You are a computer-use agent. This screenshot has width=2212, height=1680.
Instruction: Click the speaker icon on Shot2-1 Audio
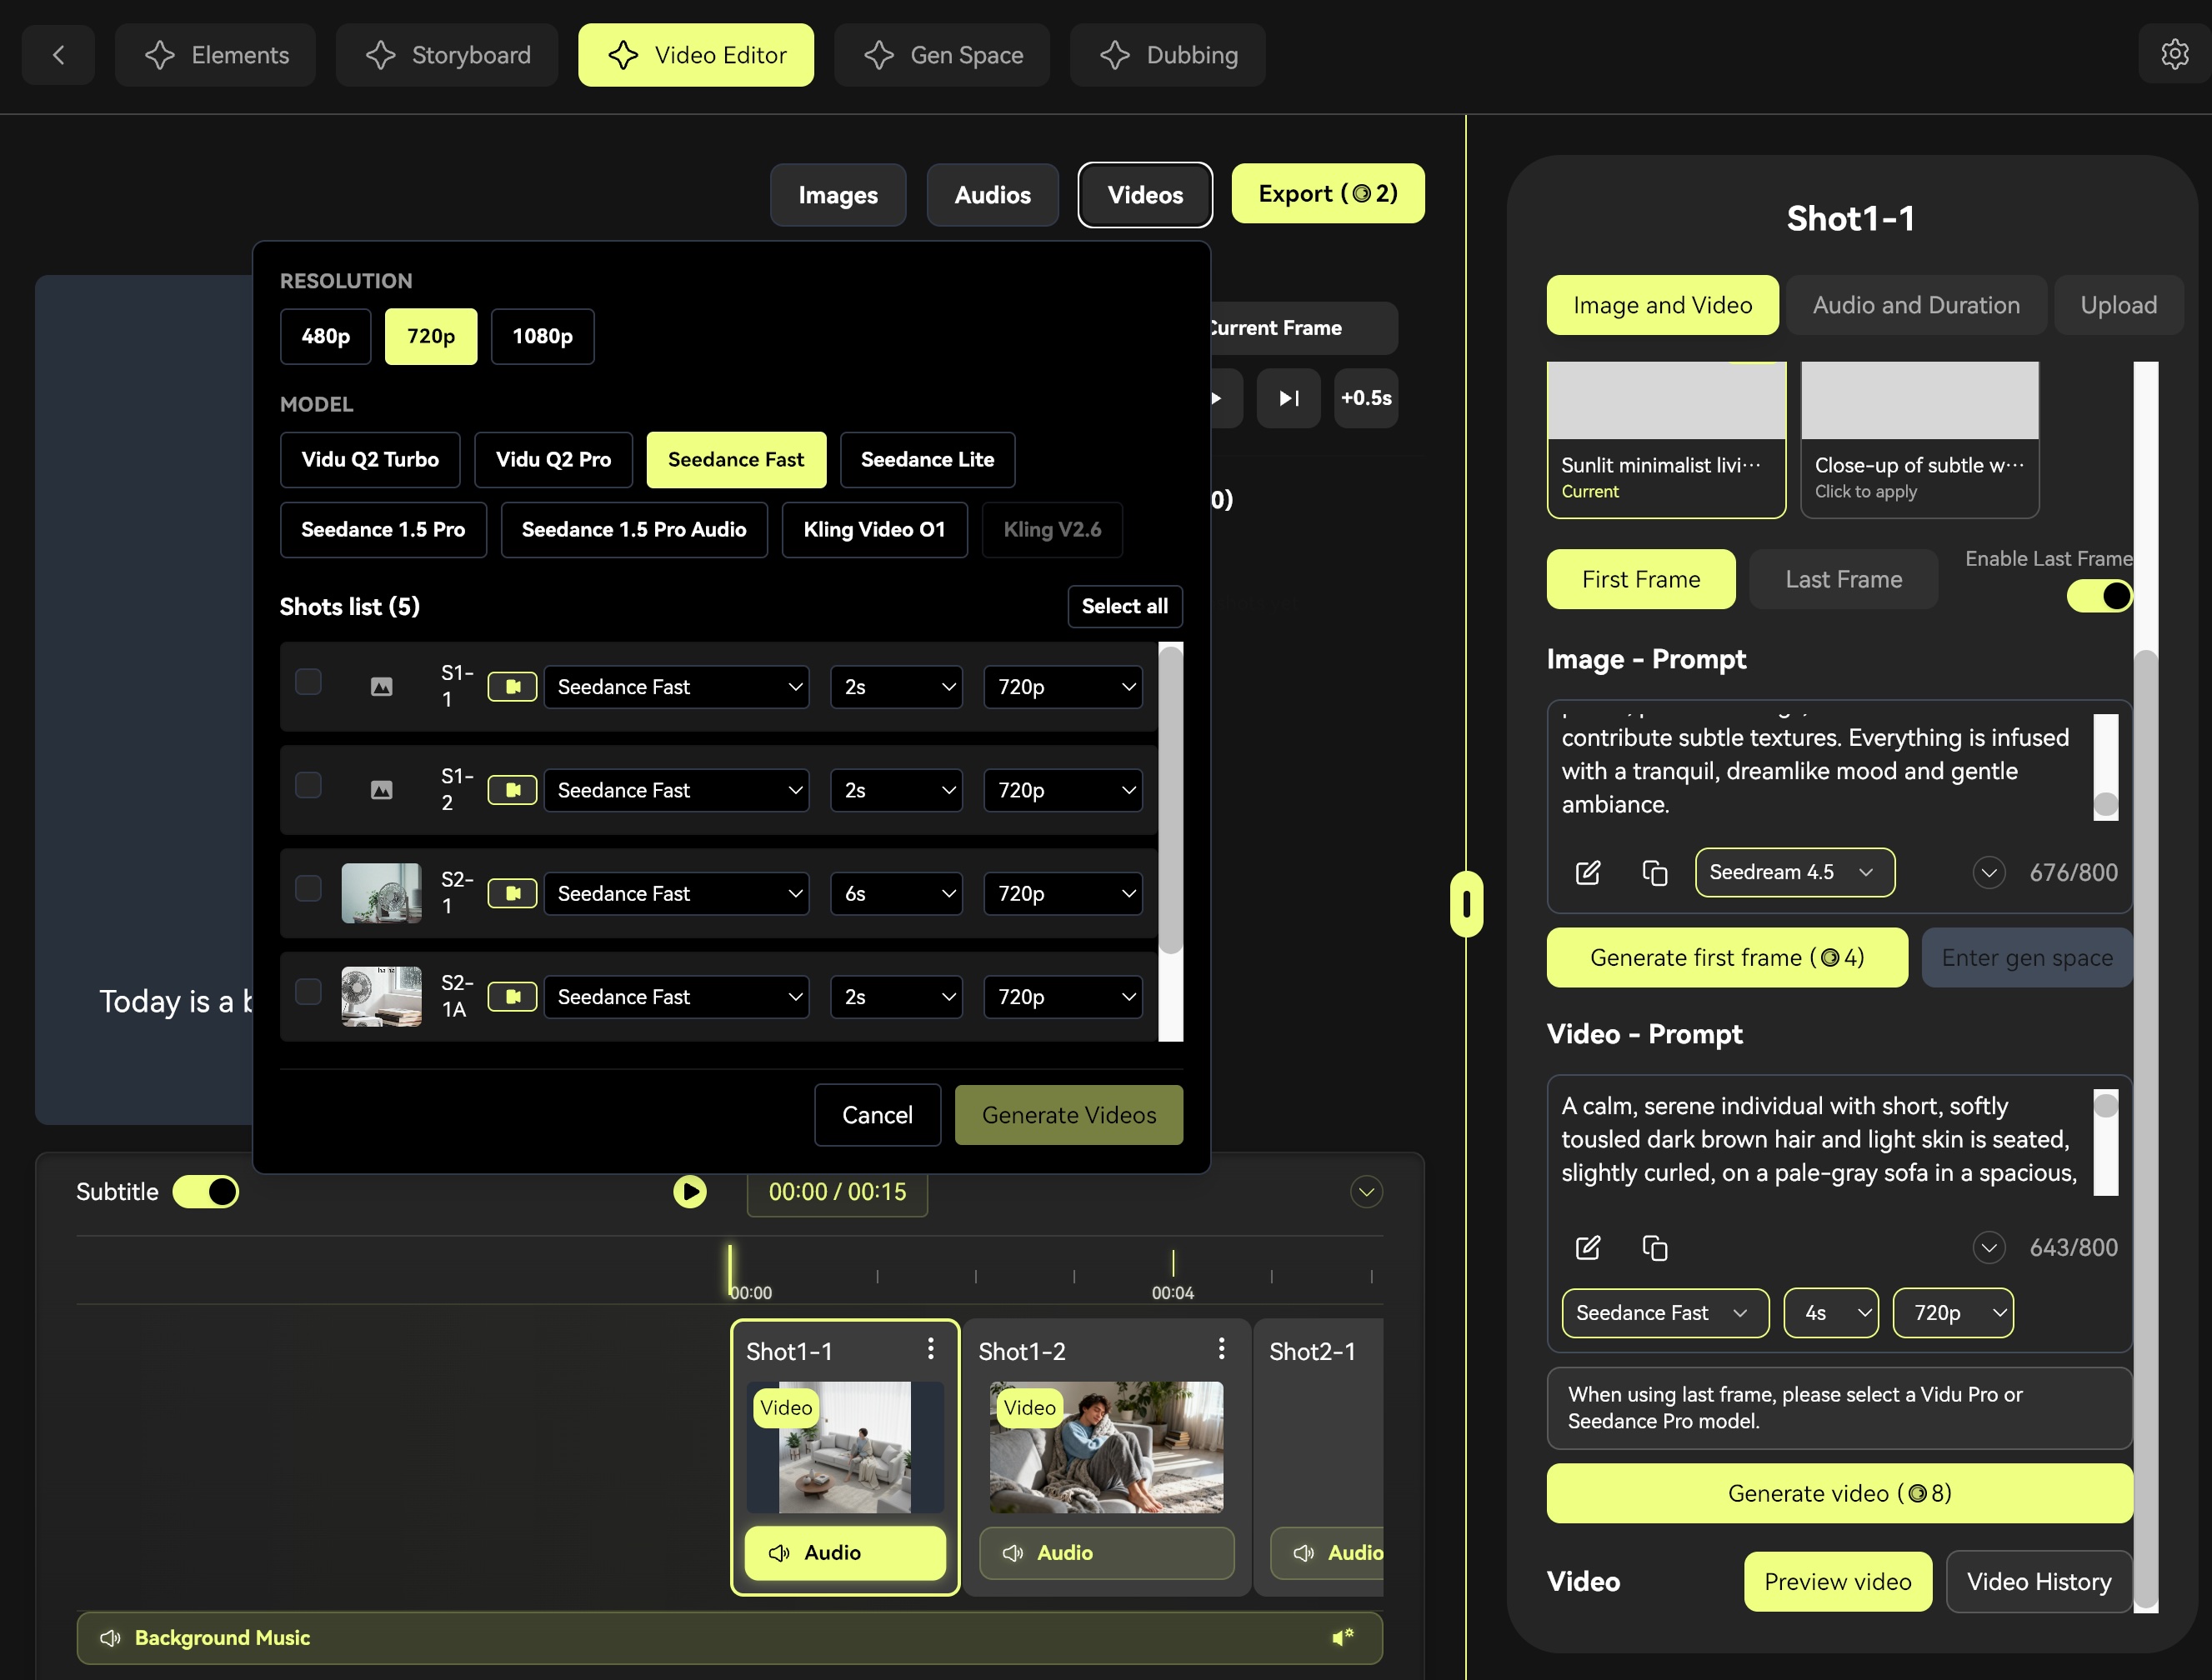(1304, 1553)
